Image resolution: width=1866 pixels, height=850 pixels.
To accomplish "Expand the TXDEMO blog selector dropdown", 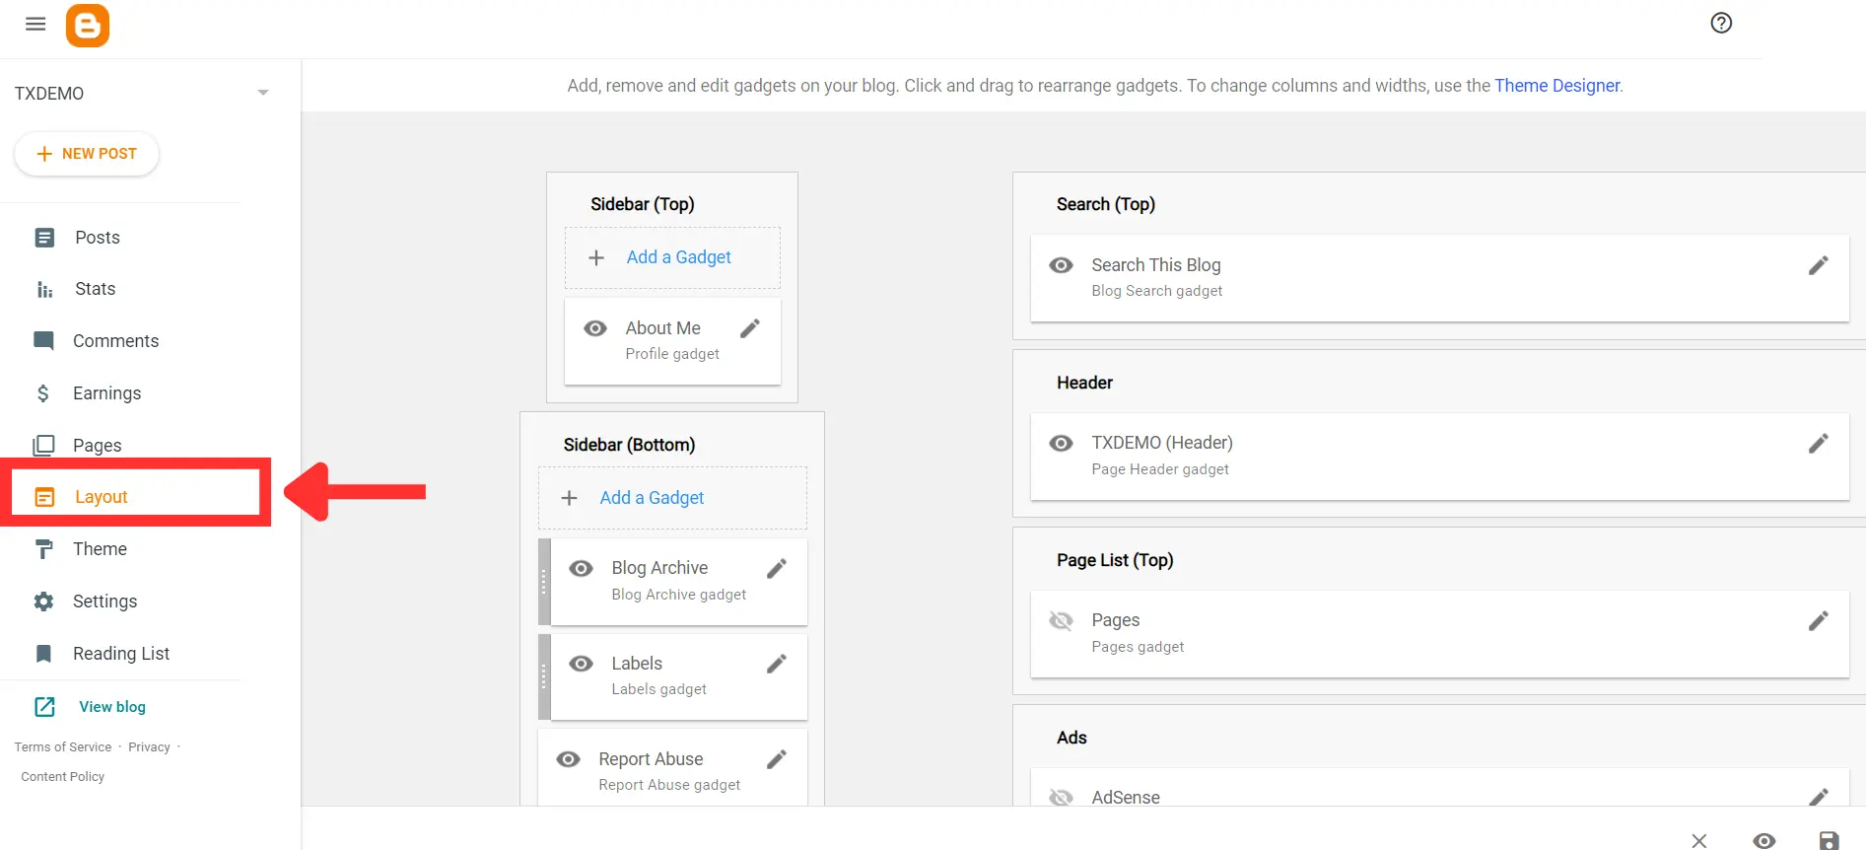I will (x=263, y=93).
